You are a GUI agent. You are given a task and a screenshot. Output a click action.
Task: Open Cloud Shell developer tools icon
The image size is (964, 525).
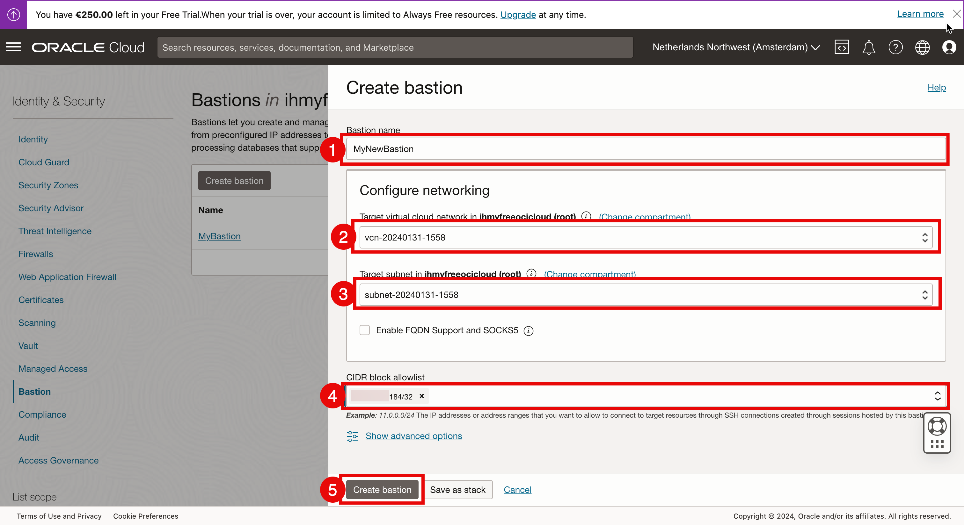pyautogui.click(x=842, y=47)
